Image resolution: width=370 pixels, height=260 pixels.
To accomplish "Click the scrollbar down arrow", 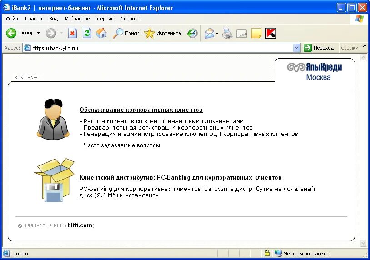I will pos(363,243).
